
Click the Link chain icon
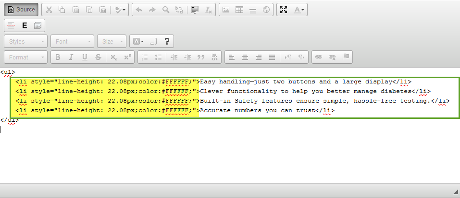(x=319, y=58)
